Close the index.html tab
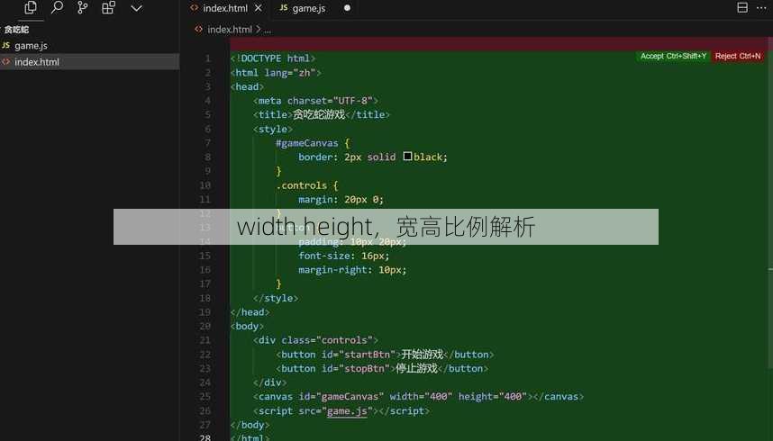 click(x=259, y=8)
